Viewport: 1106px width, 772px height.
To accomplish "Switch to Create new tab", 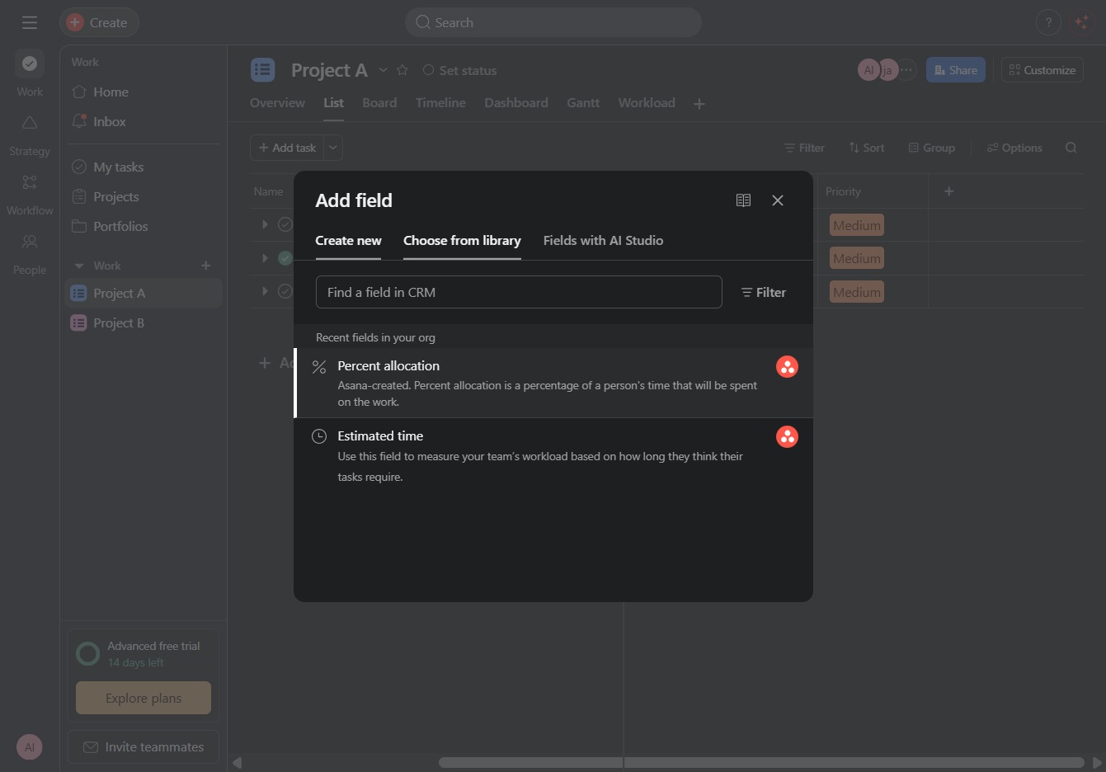I will (348, 241).
